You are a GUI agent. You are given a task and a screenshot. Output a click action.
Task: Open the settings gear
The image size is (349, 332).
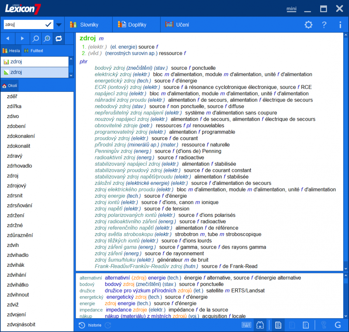(309, 25)
